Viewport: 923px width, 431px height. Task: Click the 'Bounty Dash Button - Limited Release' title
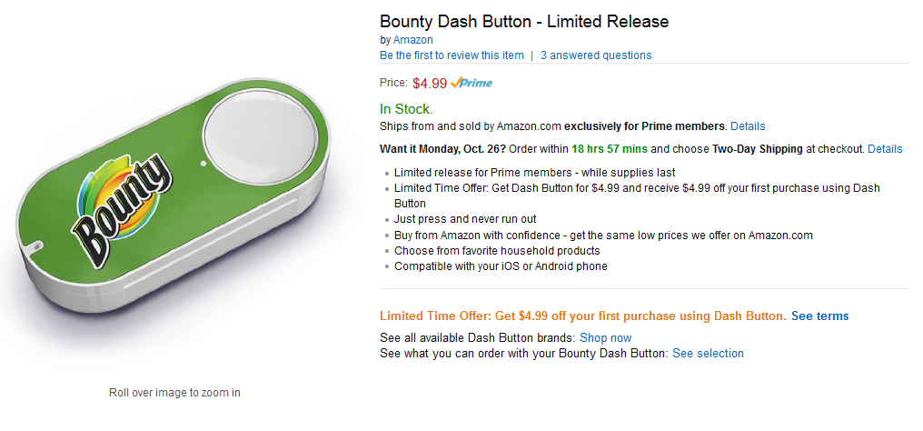pyautogui.click(x=524, y=21)
